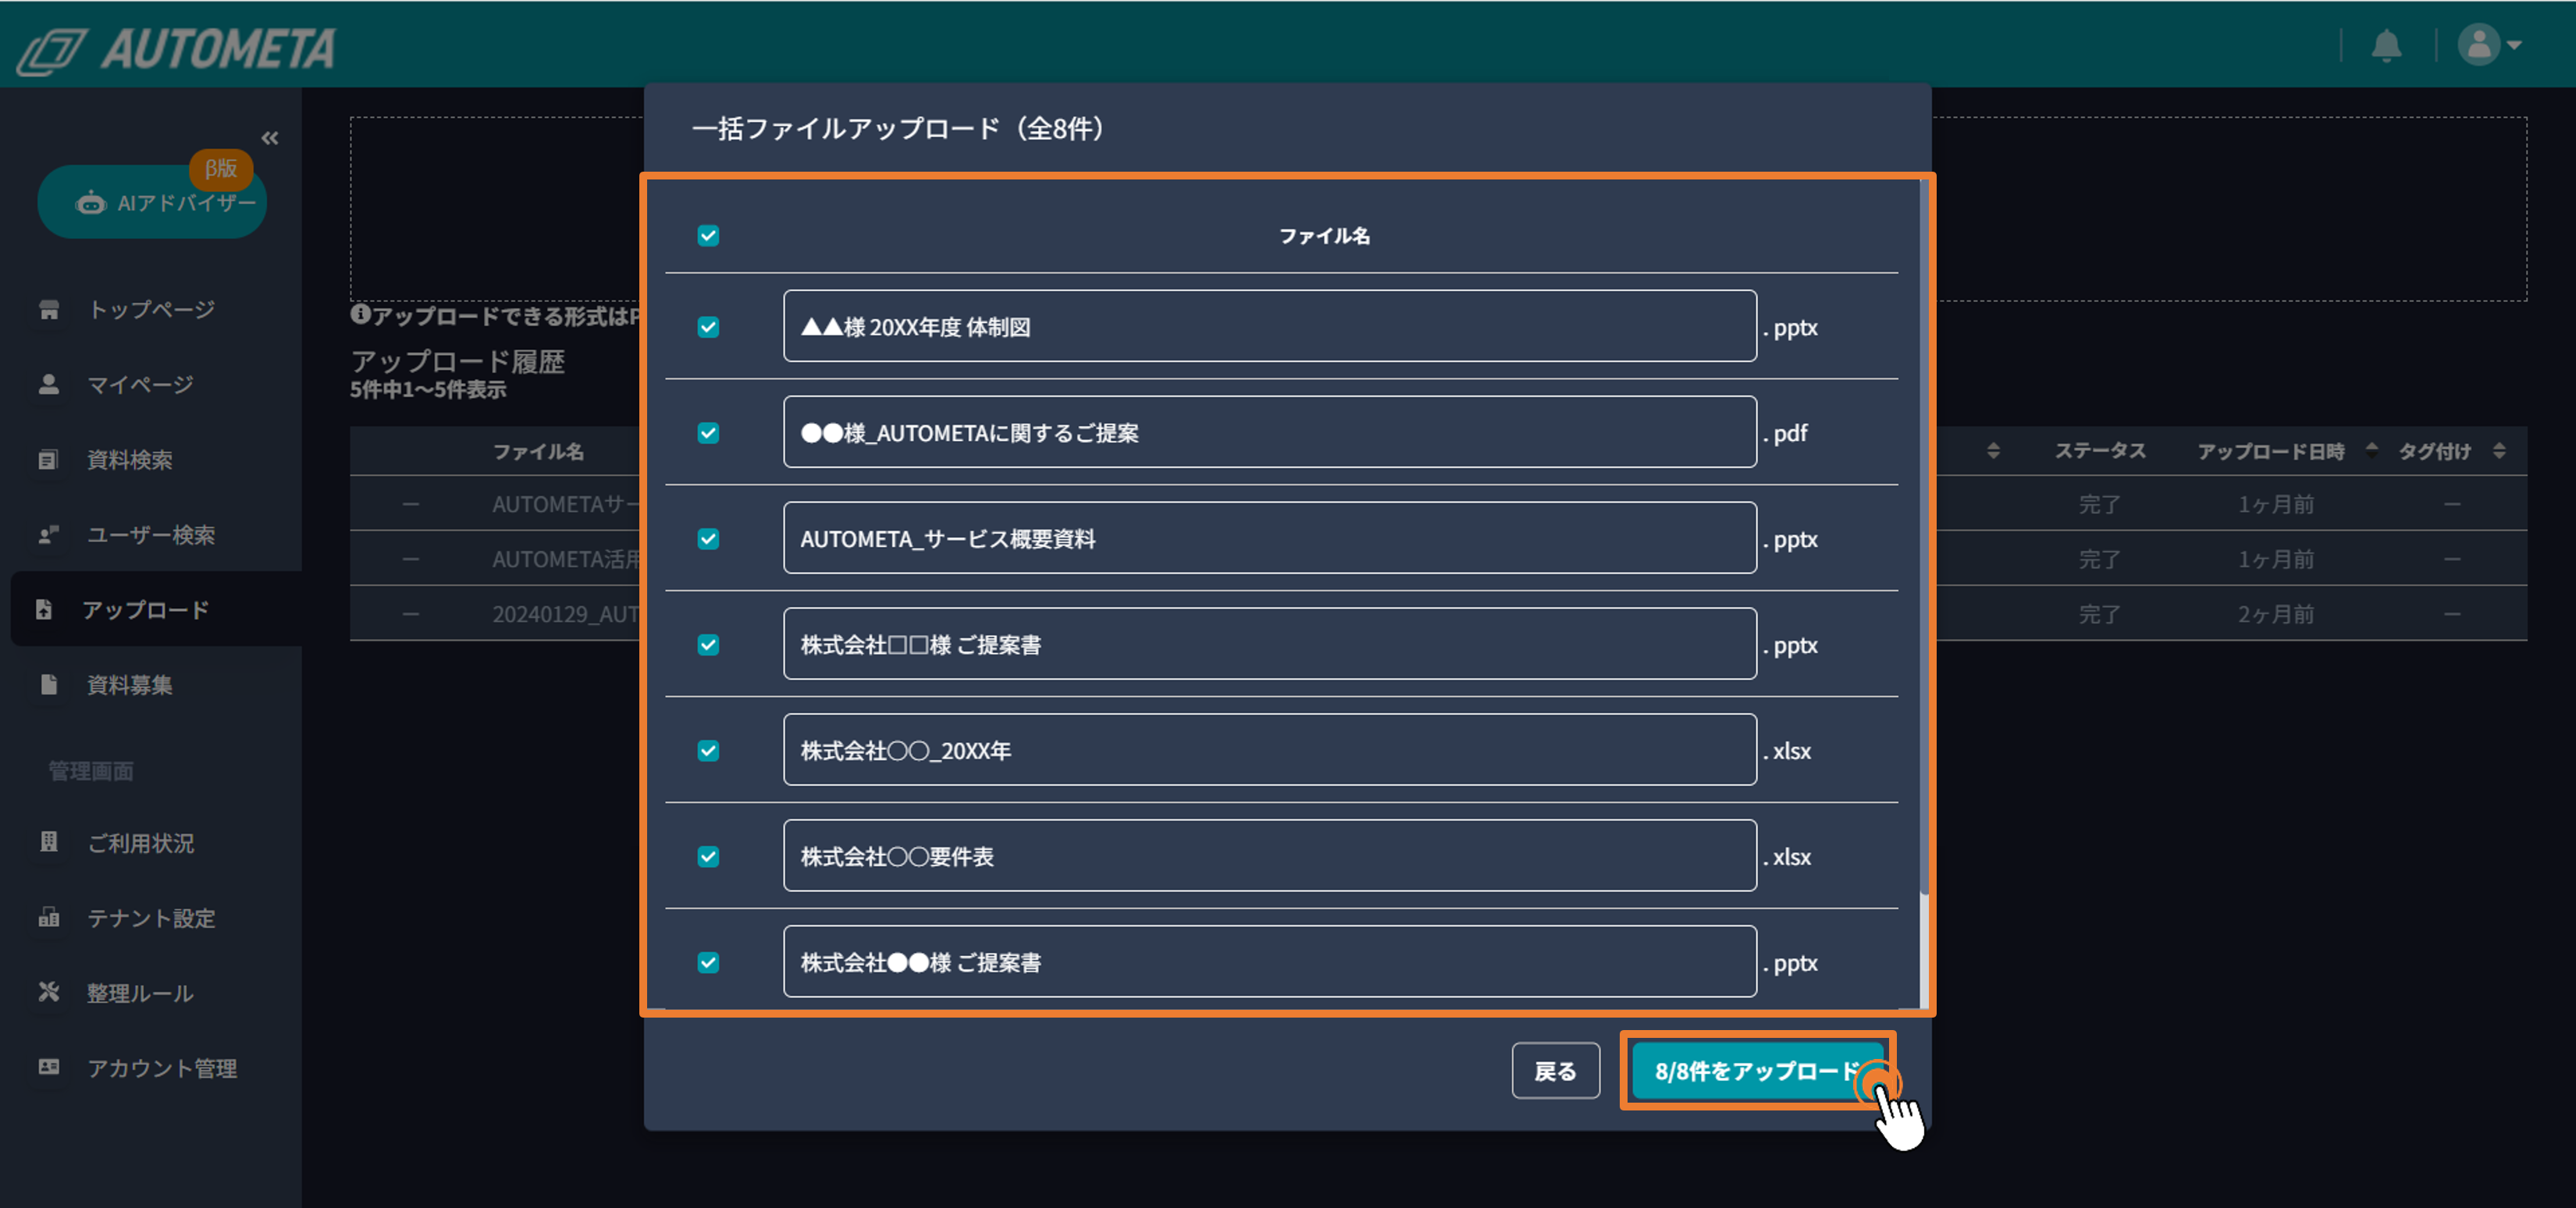Viewport: 2576px width, 1208px height.
Task: Toggle the select-all checkbox in header
Action: (708, 235)
